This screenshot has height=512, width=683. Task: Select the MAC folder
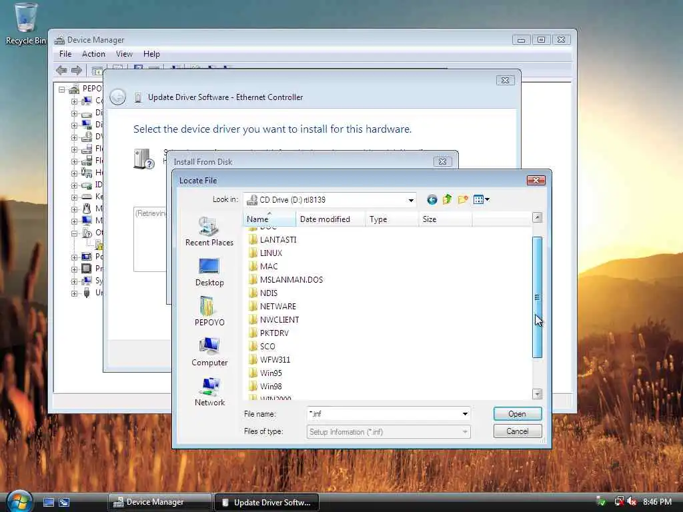click(263, 267)
